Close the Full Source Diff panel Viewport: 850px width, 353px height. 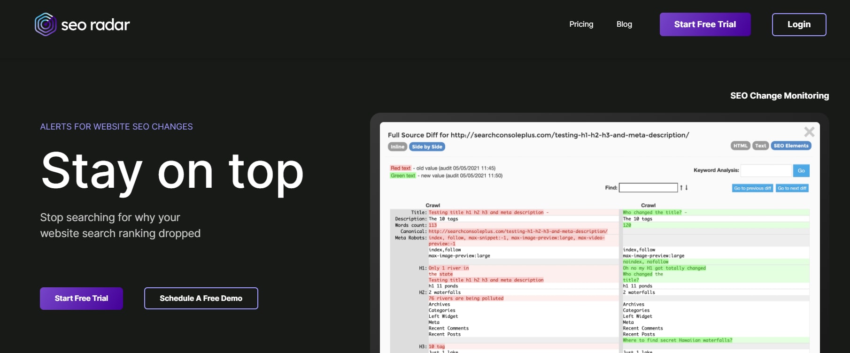tap(809, 132)
